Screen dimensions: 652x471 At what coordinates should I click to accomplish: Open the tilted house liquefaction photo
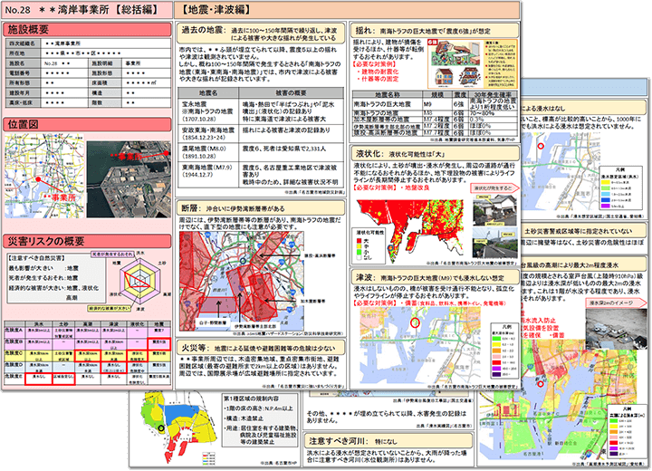(x=494, y=210)
